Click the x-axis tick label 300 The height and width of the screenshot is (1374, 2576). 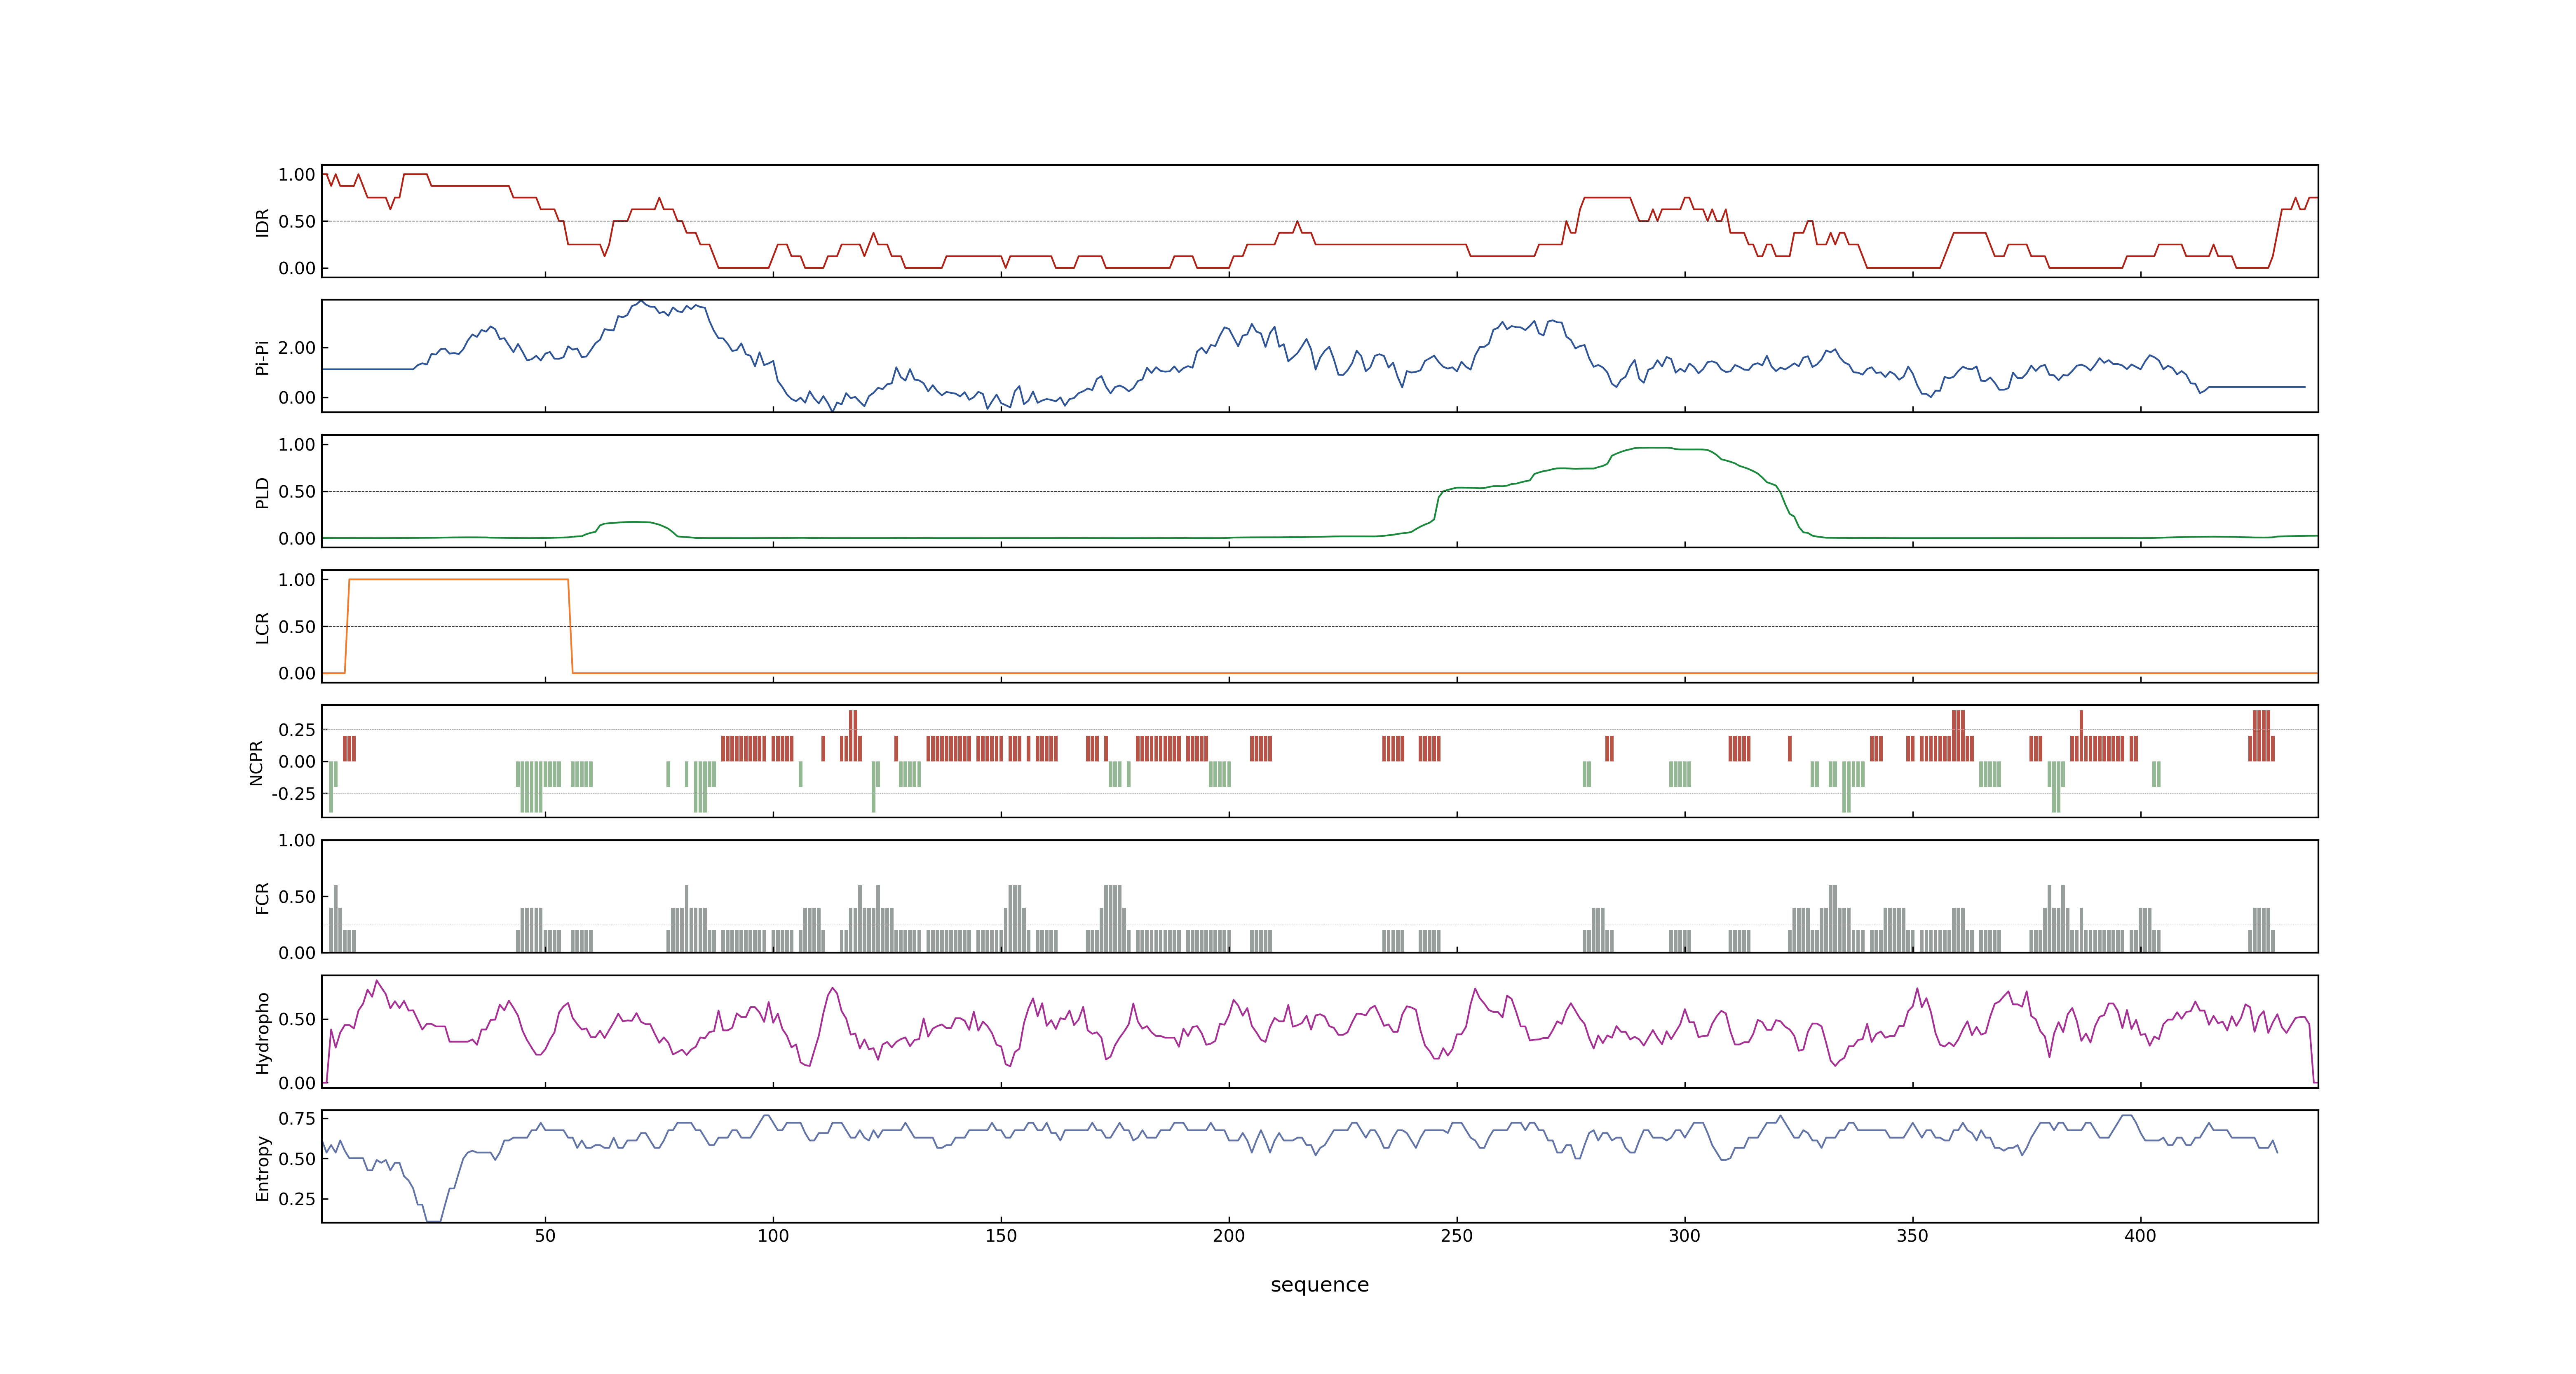click(x=1685, y=1236)
